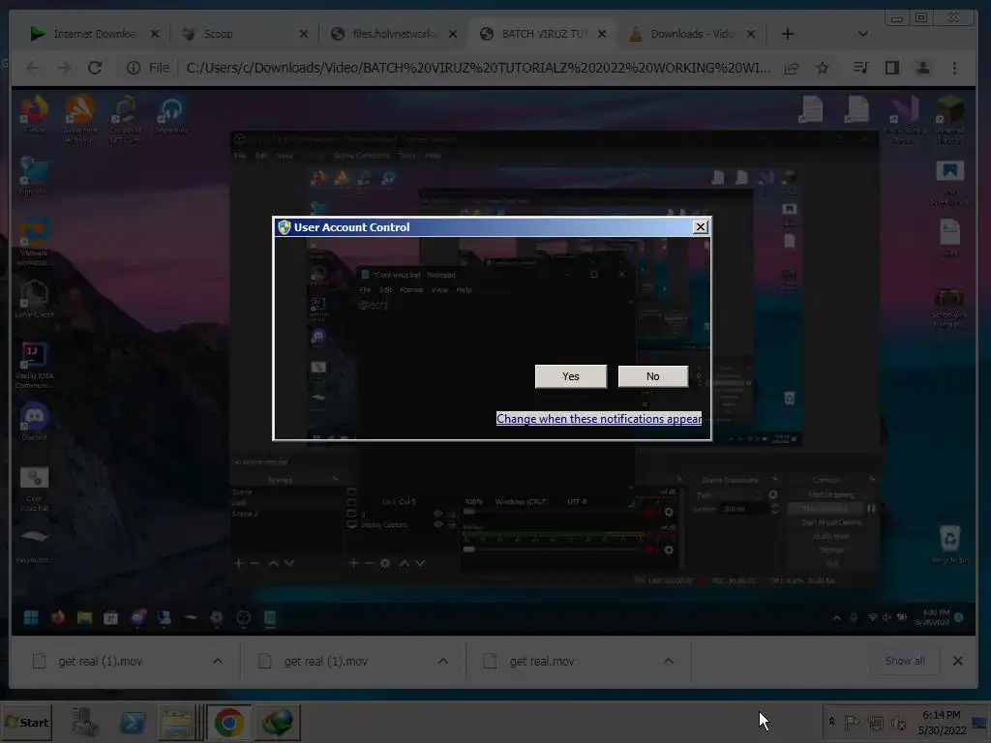Open Notepad's Help menu in the video

(x=464, y=290)
